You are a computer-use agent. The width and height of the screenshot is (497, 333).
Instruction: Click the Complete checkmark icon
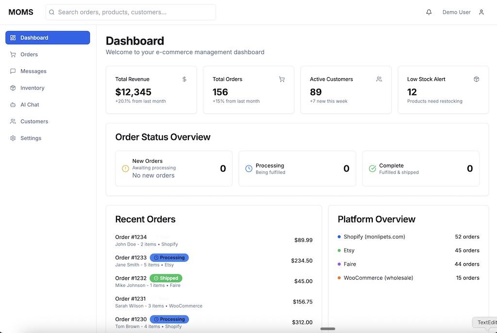(x=372, y=168)
